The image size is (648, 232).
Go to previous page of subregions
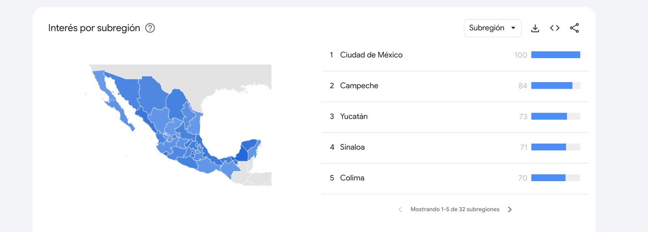click(x=400, y=209)
